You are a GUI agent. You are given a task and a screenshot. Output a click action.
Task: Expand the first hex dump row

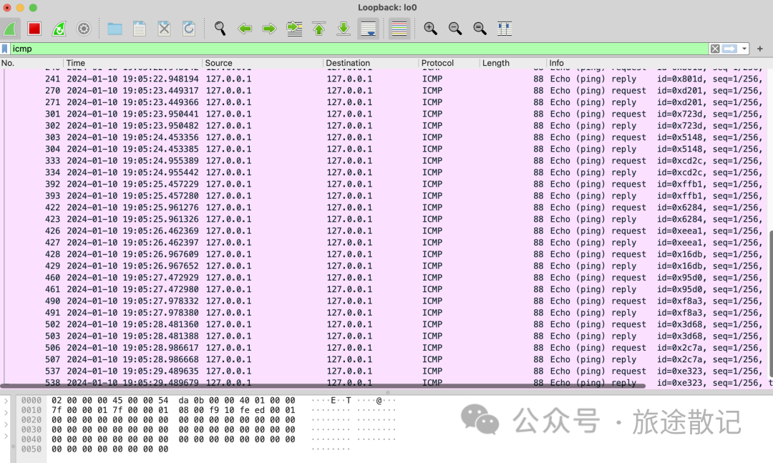(7, 401)
